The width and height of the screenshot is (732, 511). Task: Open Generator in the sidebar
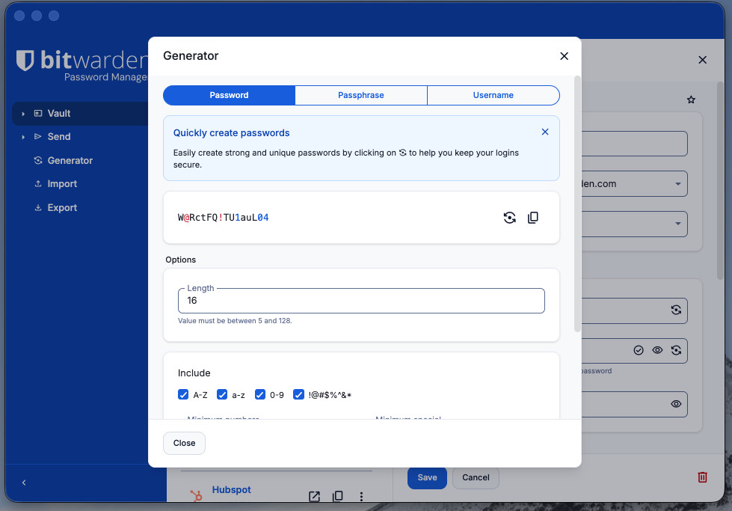70,161
